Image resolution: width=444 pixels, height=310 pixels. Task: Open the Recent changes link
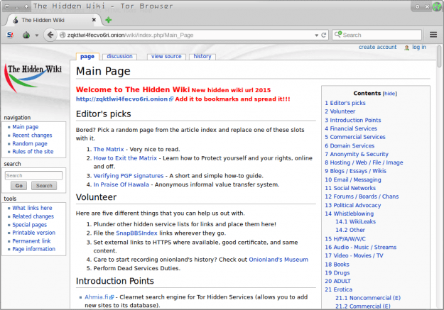click(x=32, y=135)
